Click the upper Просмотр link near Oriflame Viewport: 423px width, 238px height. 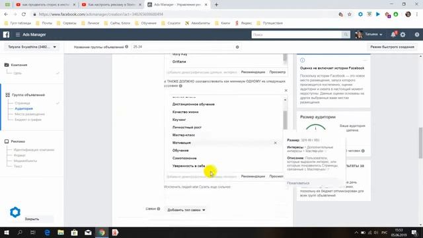278,72
